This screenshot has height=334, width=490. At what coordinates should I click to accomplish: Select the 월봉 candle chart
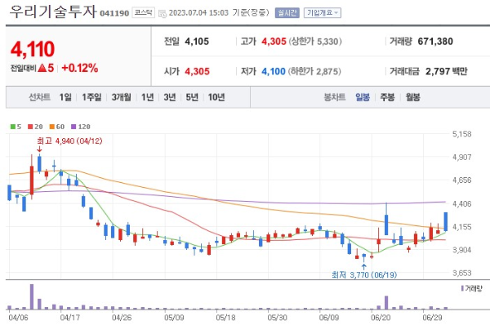pos(412,97)
